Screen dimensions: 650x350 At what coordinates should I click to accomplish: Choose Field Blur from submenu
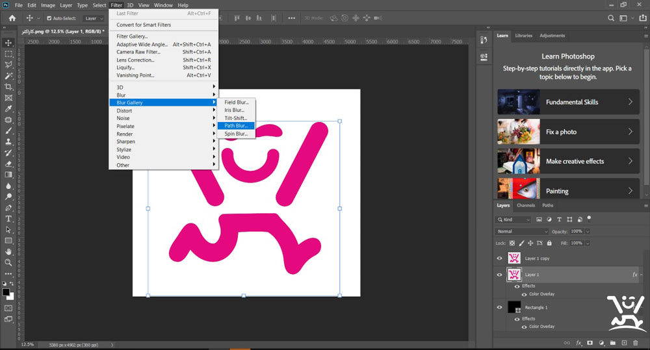pyautogui.click(x=236, y=103)
